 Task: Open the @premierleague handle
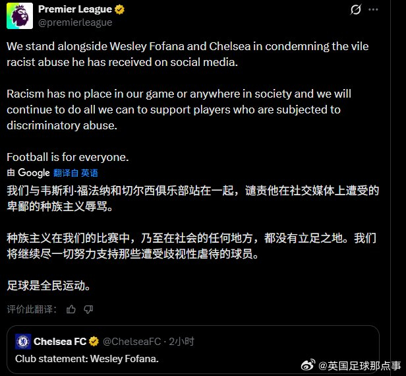pos(75,22)
